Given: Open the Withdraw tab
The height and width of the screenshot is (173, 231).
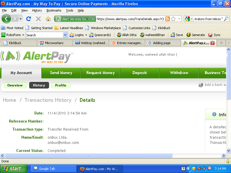Looking at the screenshot, I should (179, 73).
